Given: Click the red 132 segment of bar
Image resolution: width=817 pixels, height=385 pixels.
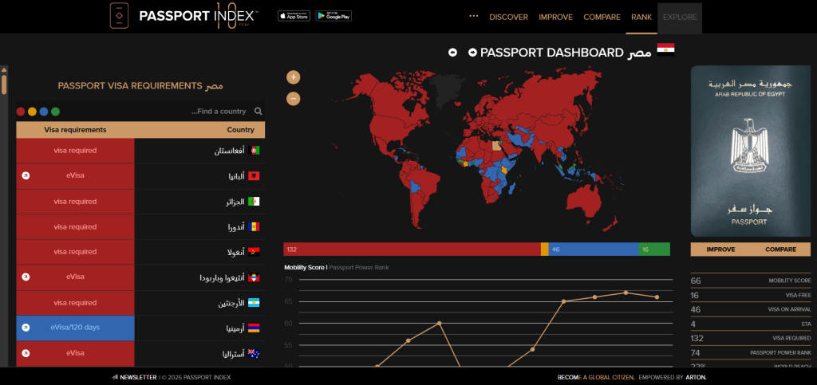Looking at the screenshot, I should (x=412, y=249).
